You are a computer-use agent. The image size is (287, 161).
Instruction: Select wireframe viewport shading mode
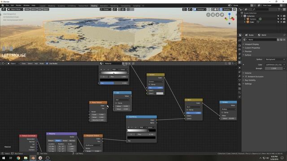coord(213,9)
